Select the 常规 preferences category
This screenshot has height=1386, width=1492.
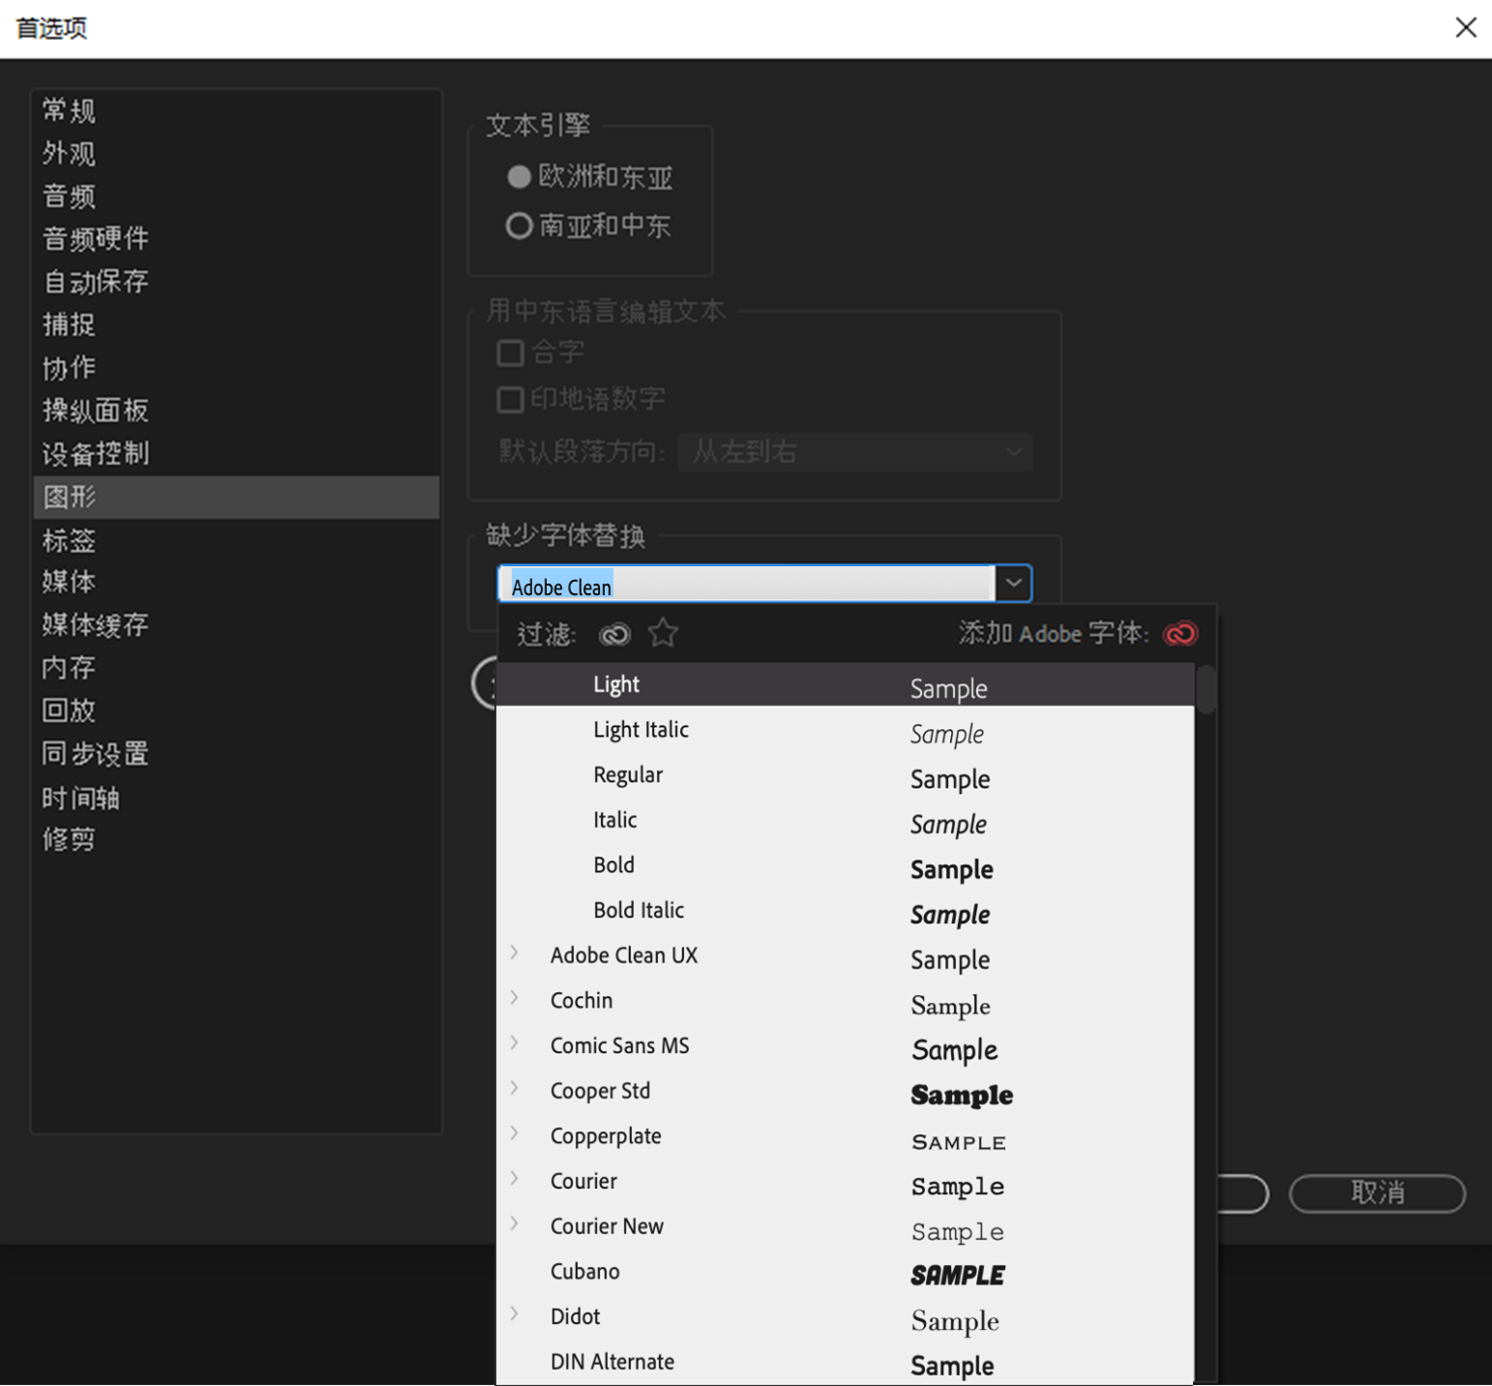[x=68, y=109]
